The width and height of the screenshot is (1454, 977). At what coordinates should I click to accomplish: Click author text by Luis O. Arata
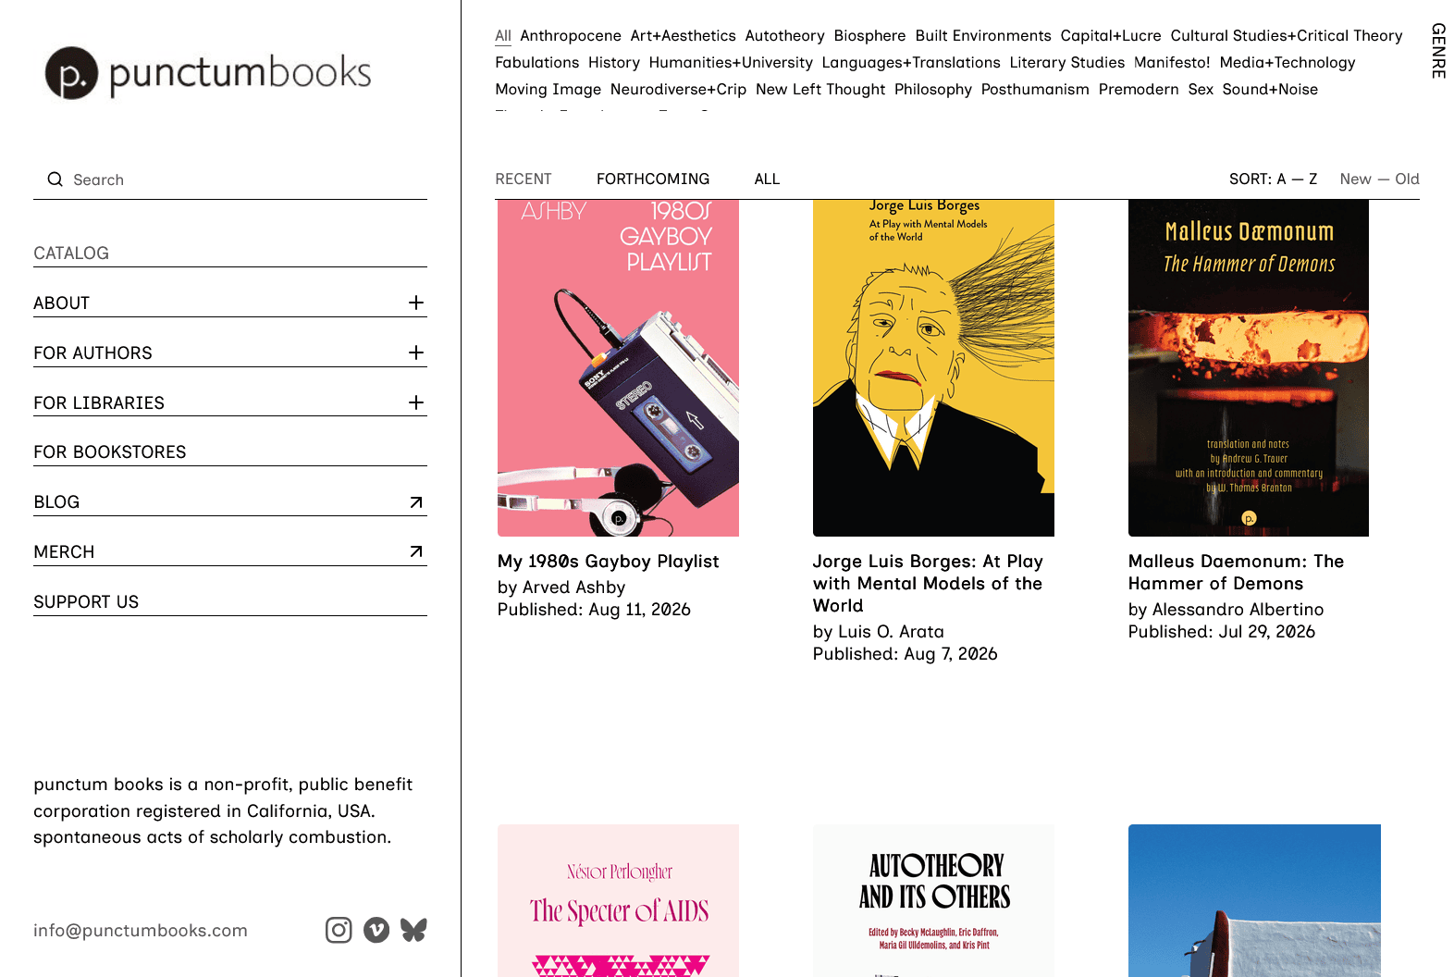pos(879,632)
